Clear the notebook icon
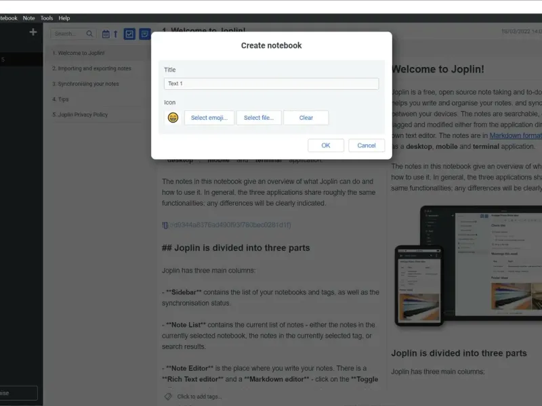The image size is (542, 406). (306, 118)
